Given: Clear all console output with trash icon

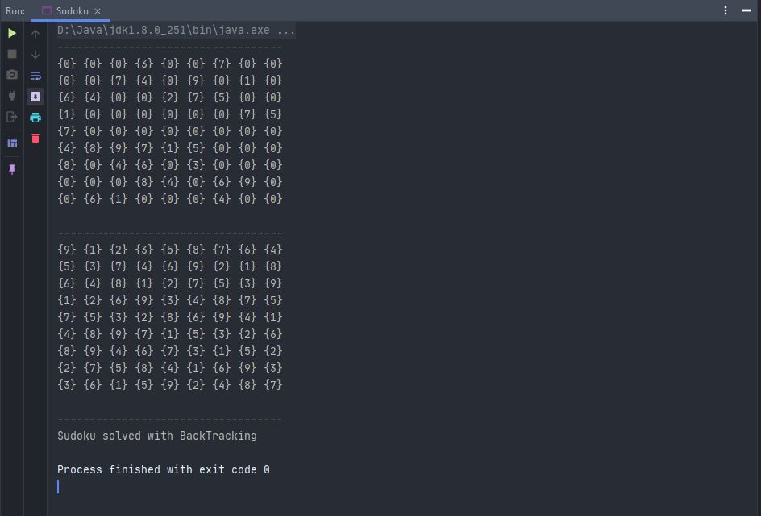Looking at the screenshot, I should (x=35, y=138).
